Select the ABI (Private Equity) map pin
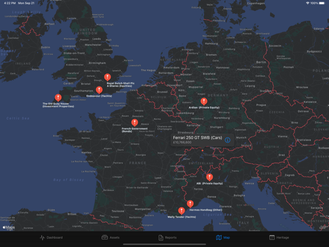 click(209, 177)
